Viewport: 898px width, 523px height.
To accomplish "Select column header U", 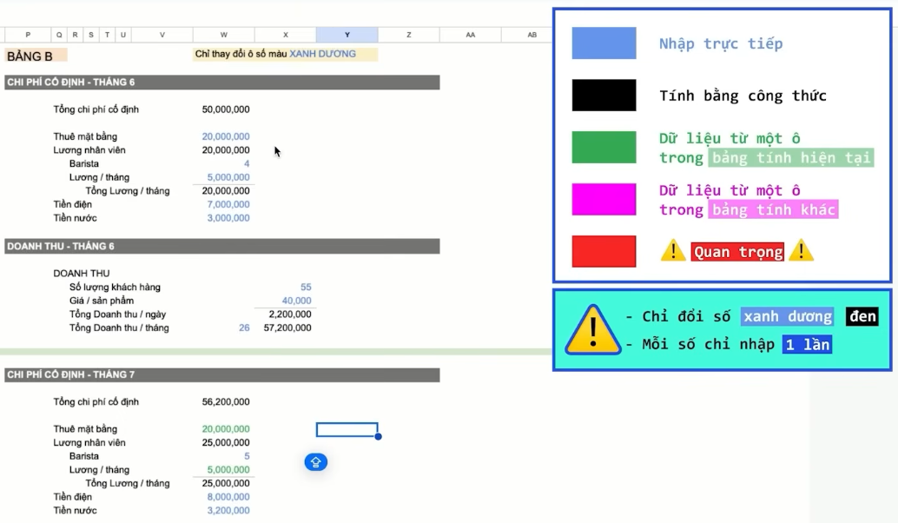I will (x=123, y=35).
